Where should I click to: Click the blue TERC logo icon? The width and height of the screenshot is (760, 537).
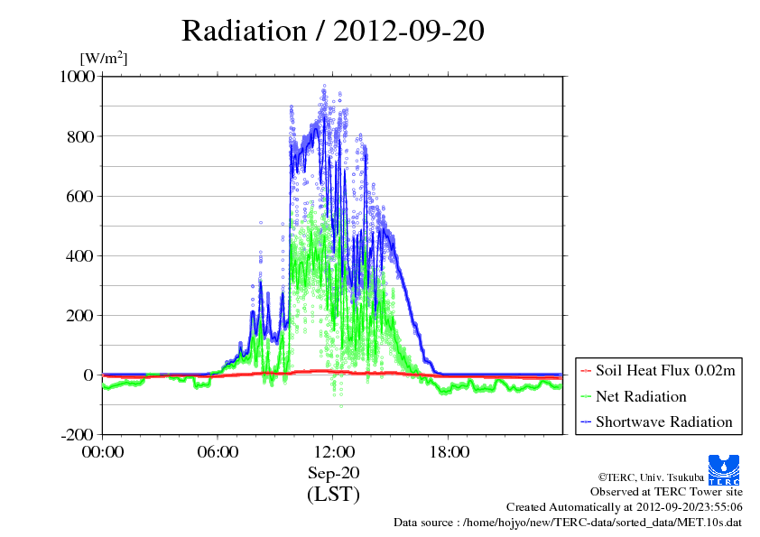point(724,470)
